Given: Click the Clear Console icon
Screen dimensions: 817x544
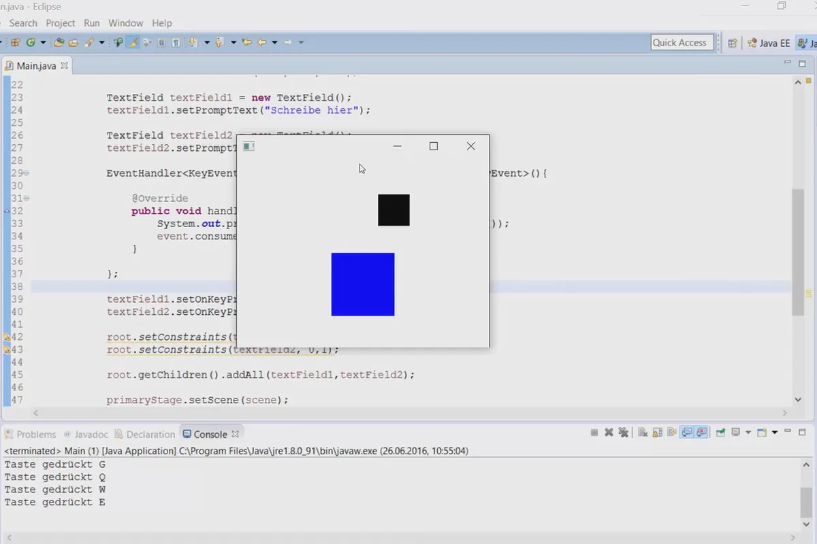Looking at the screenshot, I should coord(643,432).
